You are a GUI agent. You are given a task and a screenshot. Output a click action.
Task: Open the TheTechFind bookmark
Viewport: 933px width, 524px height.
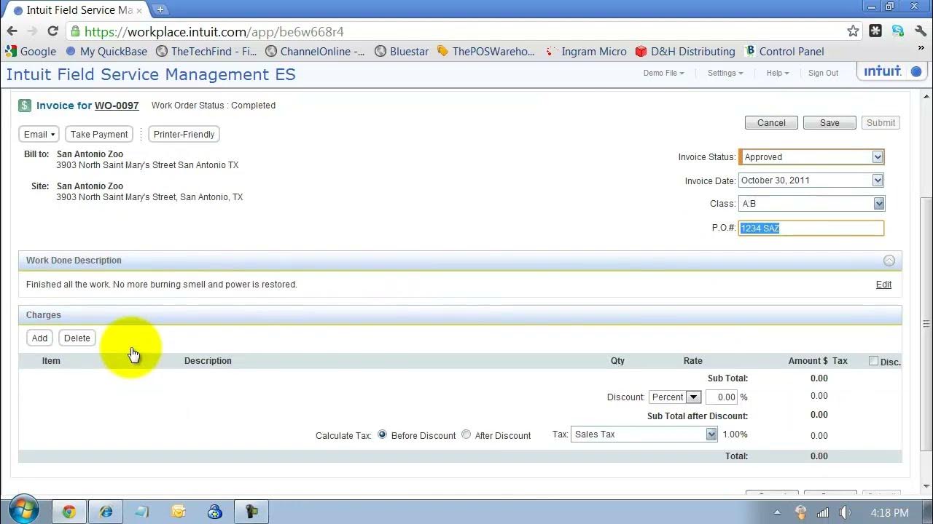206,52
